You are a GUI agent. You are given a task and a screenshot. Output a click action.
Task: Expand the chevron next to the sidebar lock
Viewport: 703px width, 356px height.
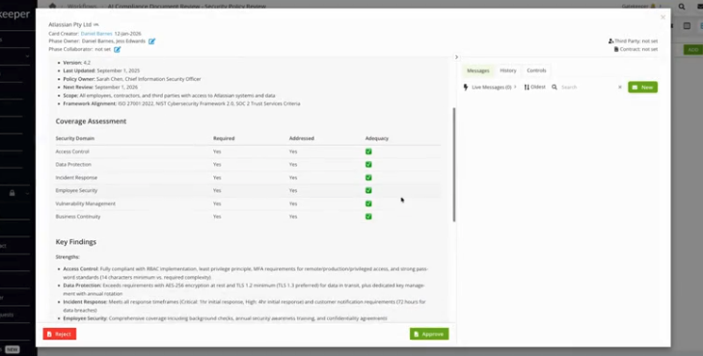coord(27,193)
